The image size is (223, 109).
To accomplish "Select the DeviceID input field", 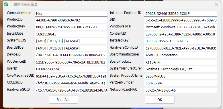I will pyautogui.click(x=71, y=55).
